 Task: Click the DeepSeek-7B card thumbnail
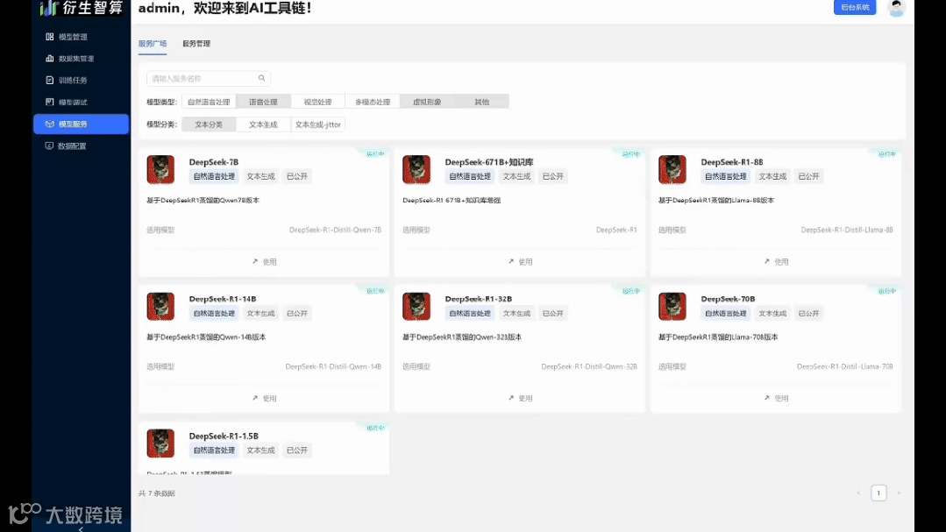160,169
